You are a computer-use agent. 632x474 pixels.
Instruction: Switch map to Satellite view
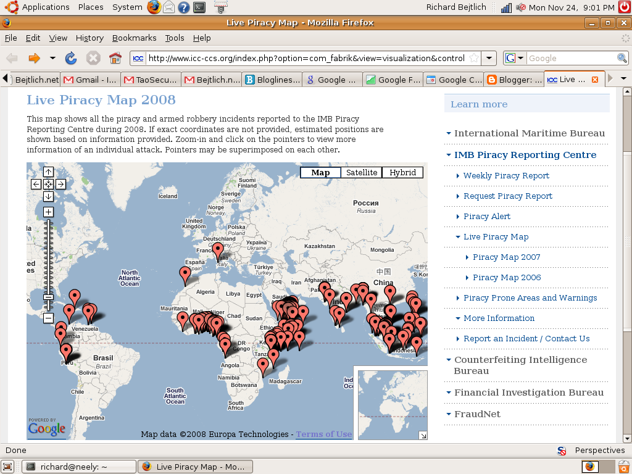[x=362, y=173]
